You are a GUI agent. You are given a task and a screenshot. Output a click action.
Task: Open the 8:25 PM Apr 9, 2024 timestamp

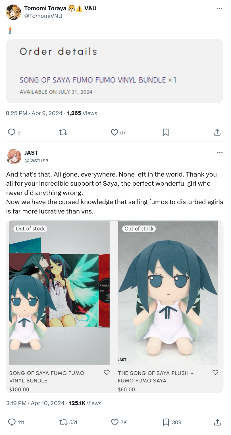(x=34, y=113)
